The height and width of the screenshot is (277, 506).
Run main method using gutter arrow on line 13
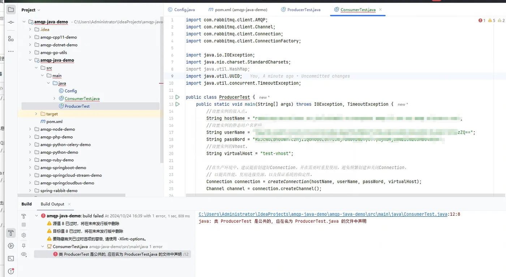click(x=177, y=104)
